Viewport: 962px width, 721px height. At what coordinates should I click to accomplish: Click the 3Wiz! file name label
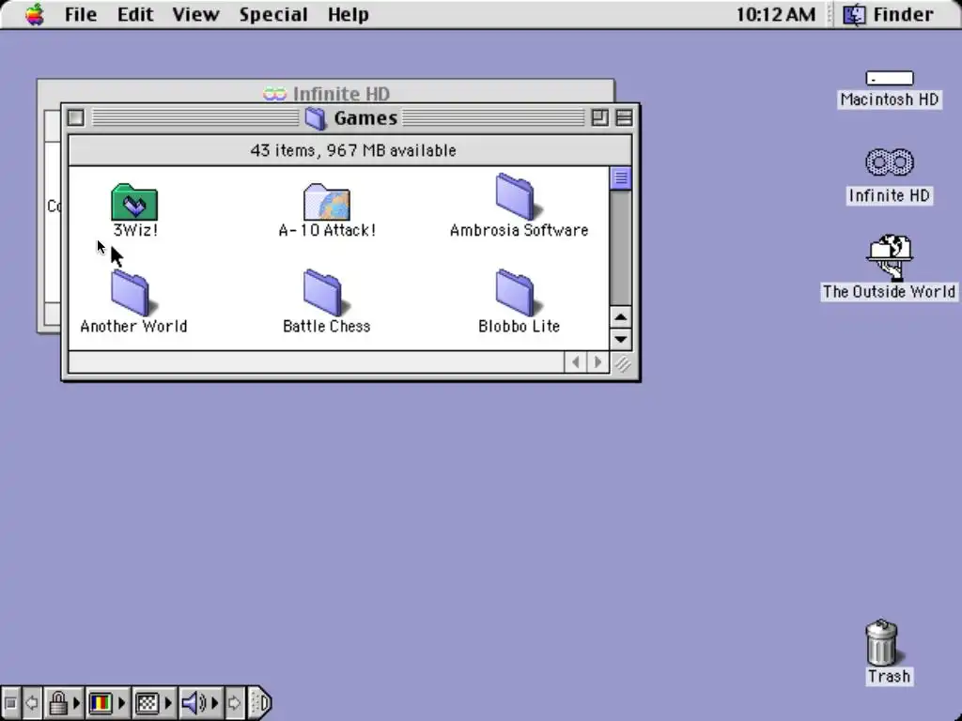(x=135, y=230)
